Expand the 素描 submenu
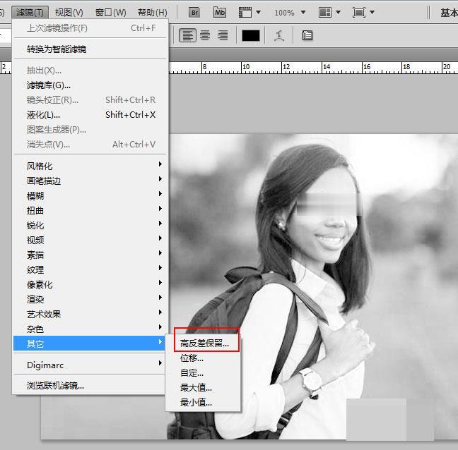Screen dimensions: 458x450 pos(90,255)
